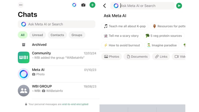Open the end-to-end encrypted link
199x112 pixels.
[x=75, y=104]
